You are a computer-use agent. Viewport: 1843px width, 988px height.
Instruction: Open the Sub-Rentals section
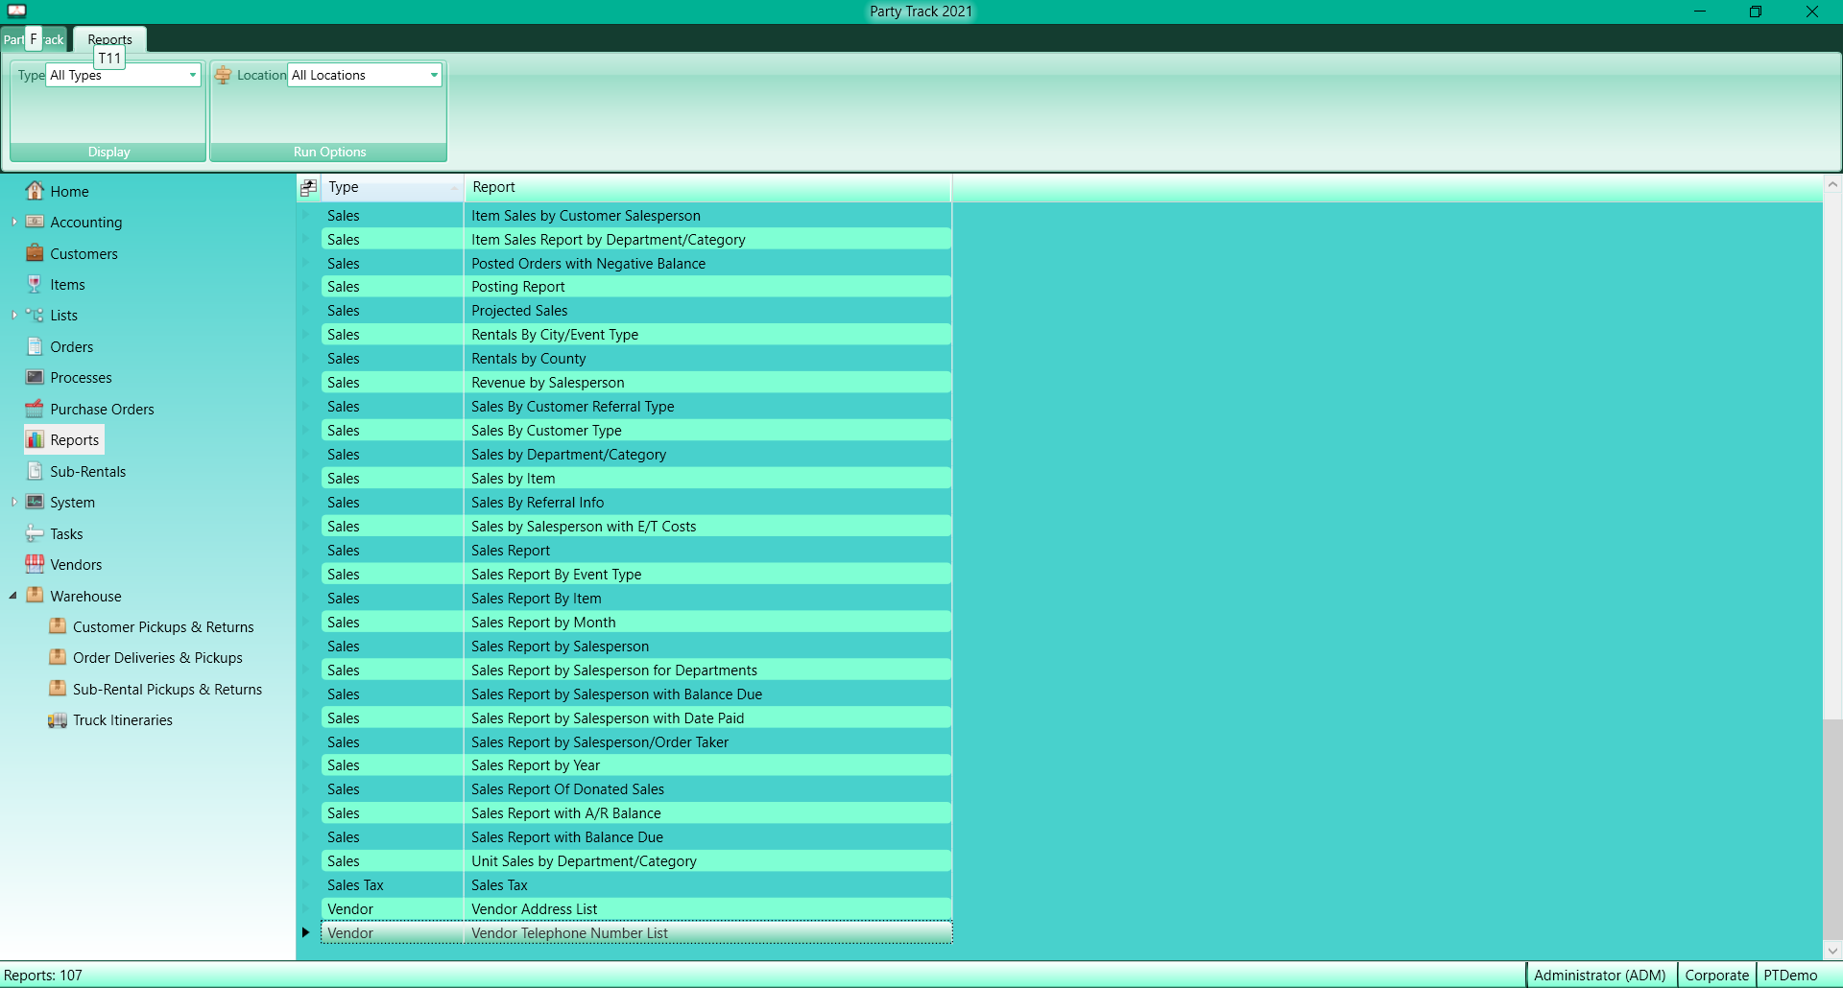tap(88, 471)
